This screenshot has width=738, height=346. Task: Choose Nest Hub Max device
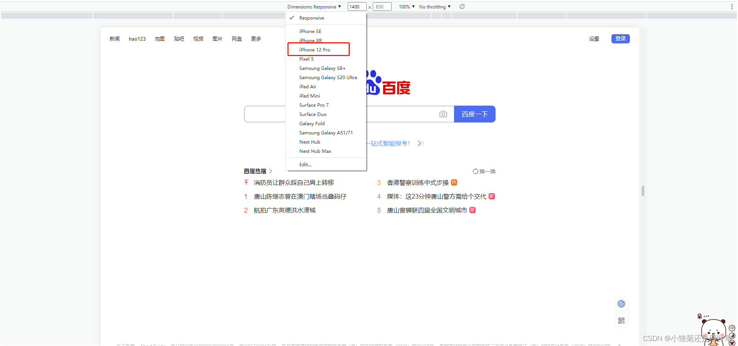point(326,151)
